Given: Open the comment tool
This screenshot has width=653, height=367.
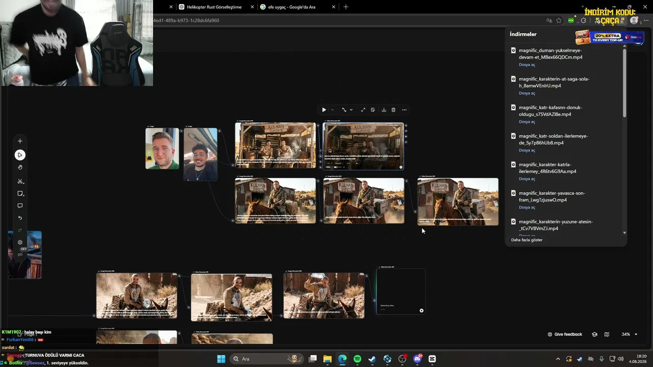Looking at the screenshot, I should (x=20, y=206).
